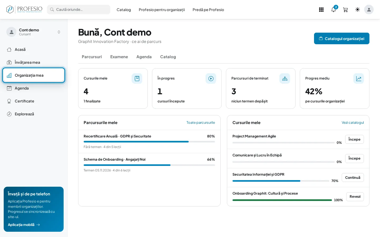
Task: Open the apps grid menu
Action: coord(321,10)
